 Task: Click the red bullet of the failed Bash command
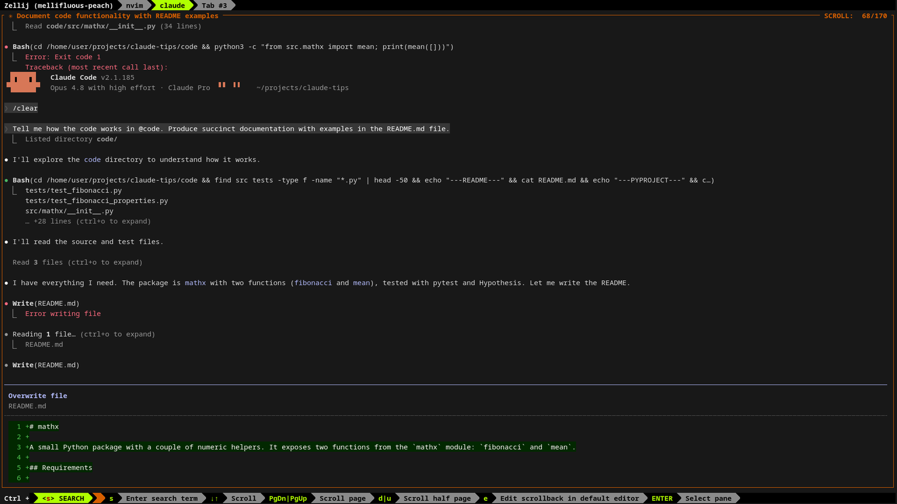(7, 47)
